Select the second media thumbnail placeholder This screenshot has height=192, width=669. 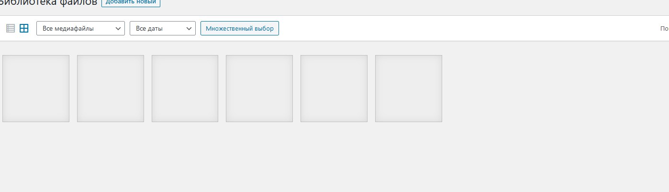(x=111, y=89)
